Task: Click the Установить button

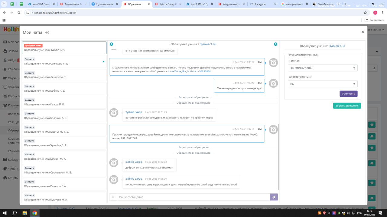Action: (x=348, y=94)
